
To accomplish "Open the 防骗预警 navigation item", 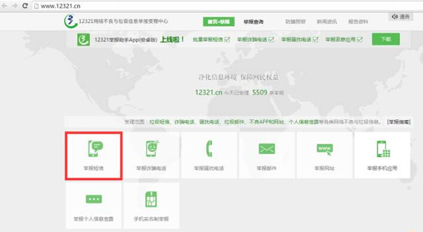I will (x=296, y=22).
